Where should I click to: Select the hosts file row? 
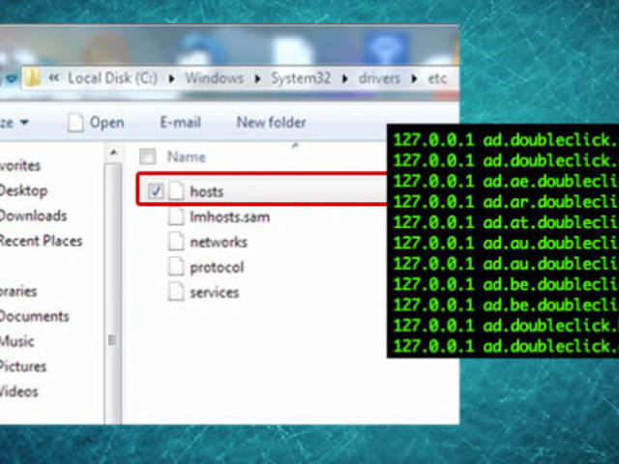pos(263,191)
